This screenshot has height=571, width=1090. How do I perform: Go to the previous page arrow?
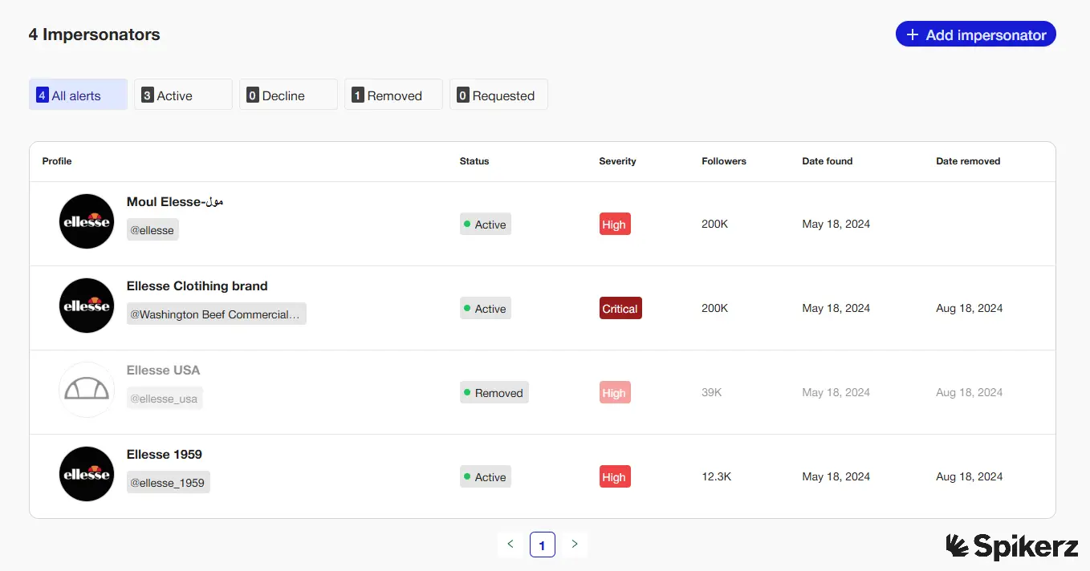510,545
